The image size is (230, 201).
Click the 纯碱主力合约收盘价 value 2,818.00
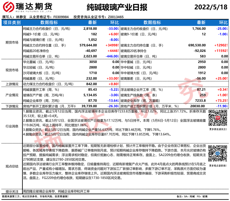pos(90,28)
